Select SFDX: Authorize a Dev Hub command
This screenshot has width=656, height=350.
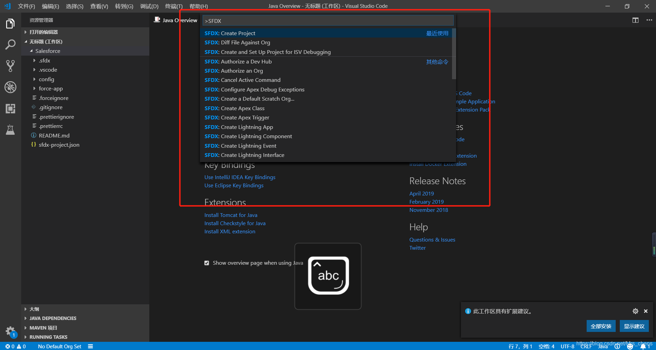[x=326, y=62]
